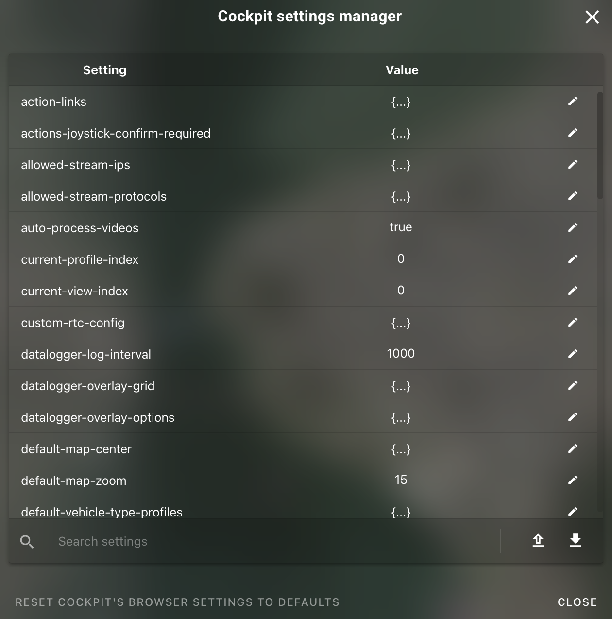Edit the action-links setting value
This screenshot has width=612, height=619.
pos(573,102)
